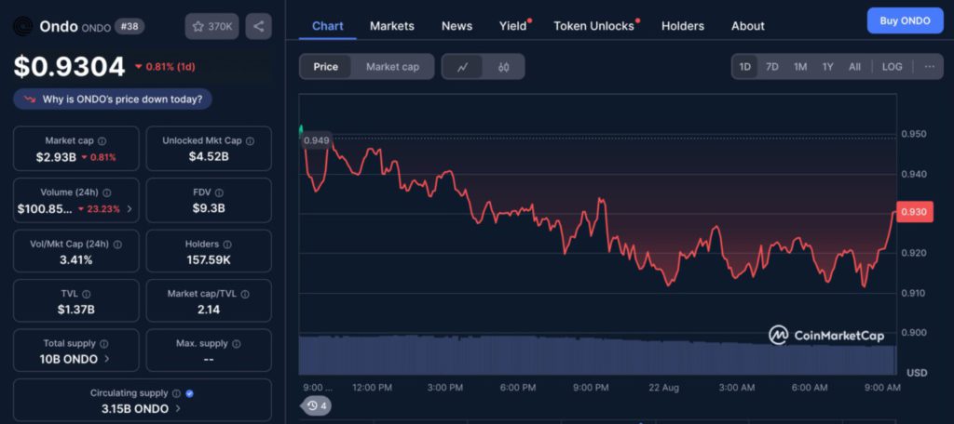954x424 pixels.
Task: Click the share icon button
Action: [258, 26]
